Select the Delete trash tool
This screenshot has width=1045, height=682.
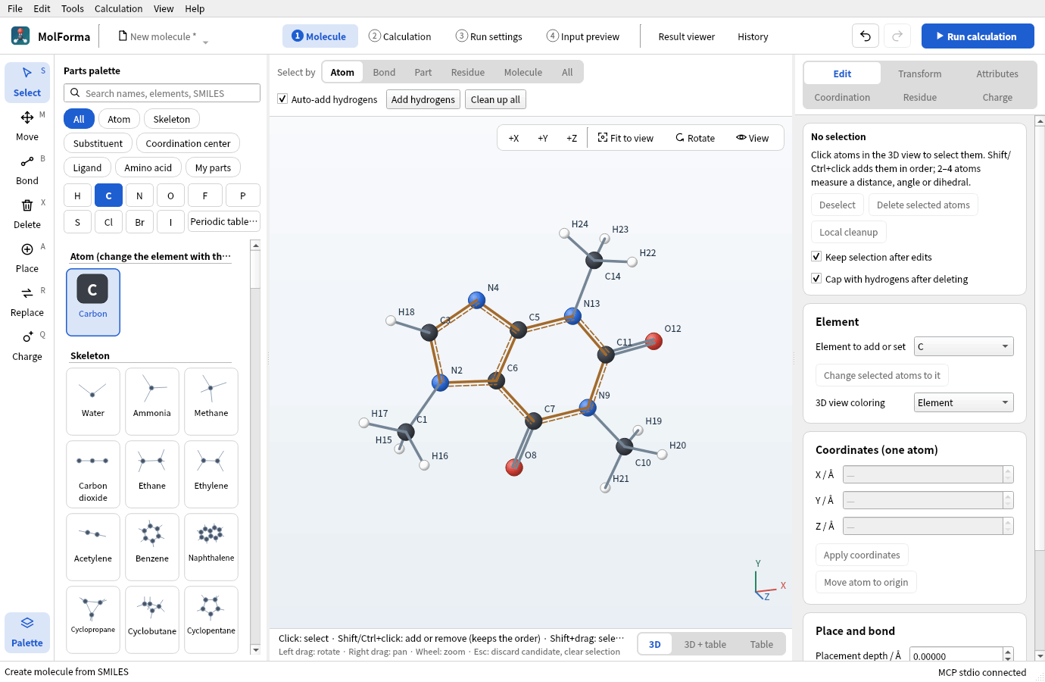tap(27, 214)
